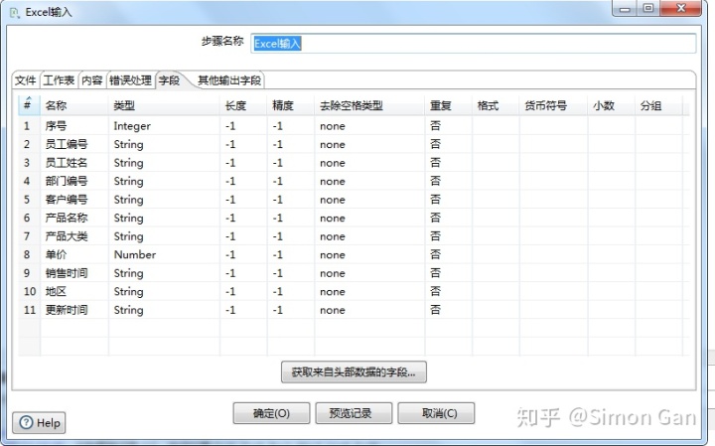This screenshot has width=715, height=446.
Task: Confirm with the 确定(O) button
Action: pos(271,413)
